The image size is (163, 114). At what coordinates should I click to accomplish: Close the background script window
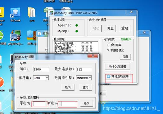click(144, 33)
